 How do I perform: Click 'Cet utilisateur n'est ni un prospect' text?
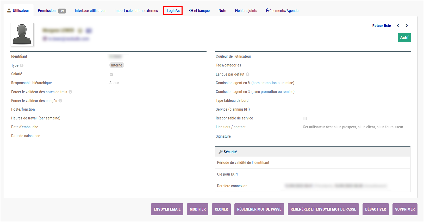353,127
